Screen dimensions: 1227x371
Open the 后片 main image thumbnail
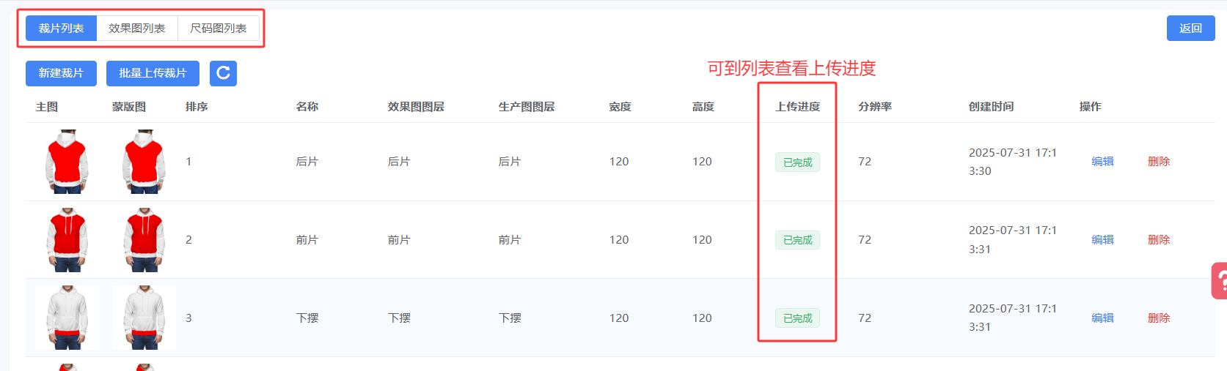(x=67, y=162)
